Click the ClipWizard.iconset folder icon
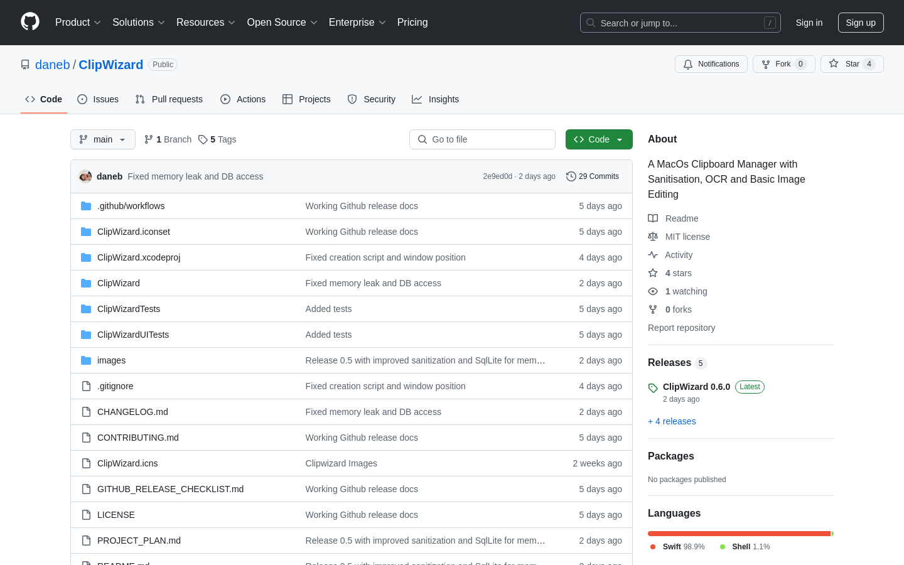This screenshot has width=904, height=565. (86, 232)
